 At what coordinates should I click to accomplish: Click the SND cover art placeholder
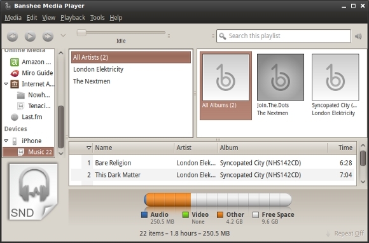tap(34, 192)
